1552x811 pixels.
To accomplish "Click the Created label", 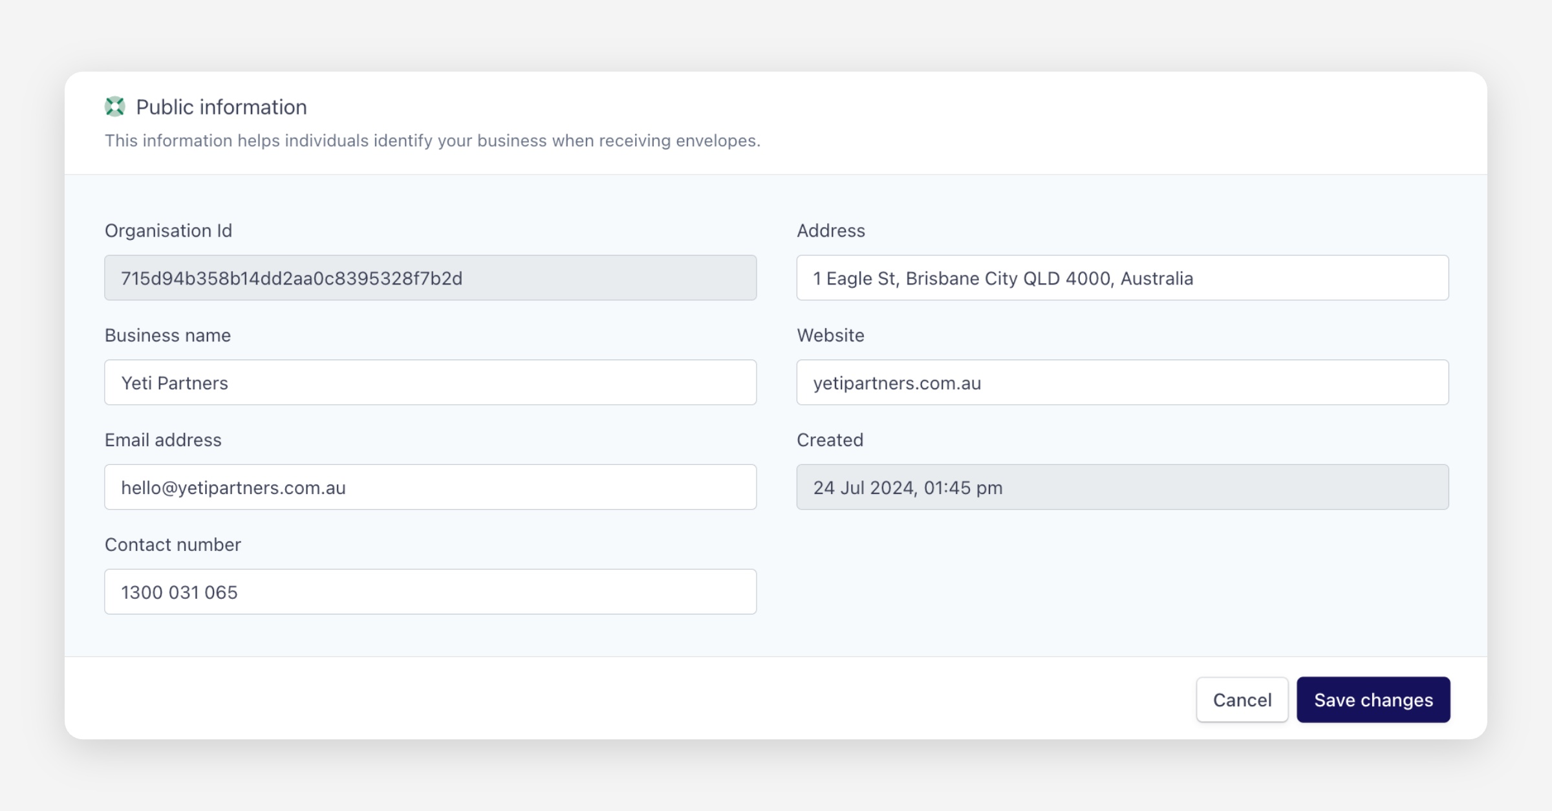I will click(830, 440).
